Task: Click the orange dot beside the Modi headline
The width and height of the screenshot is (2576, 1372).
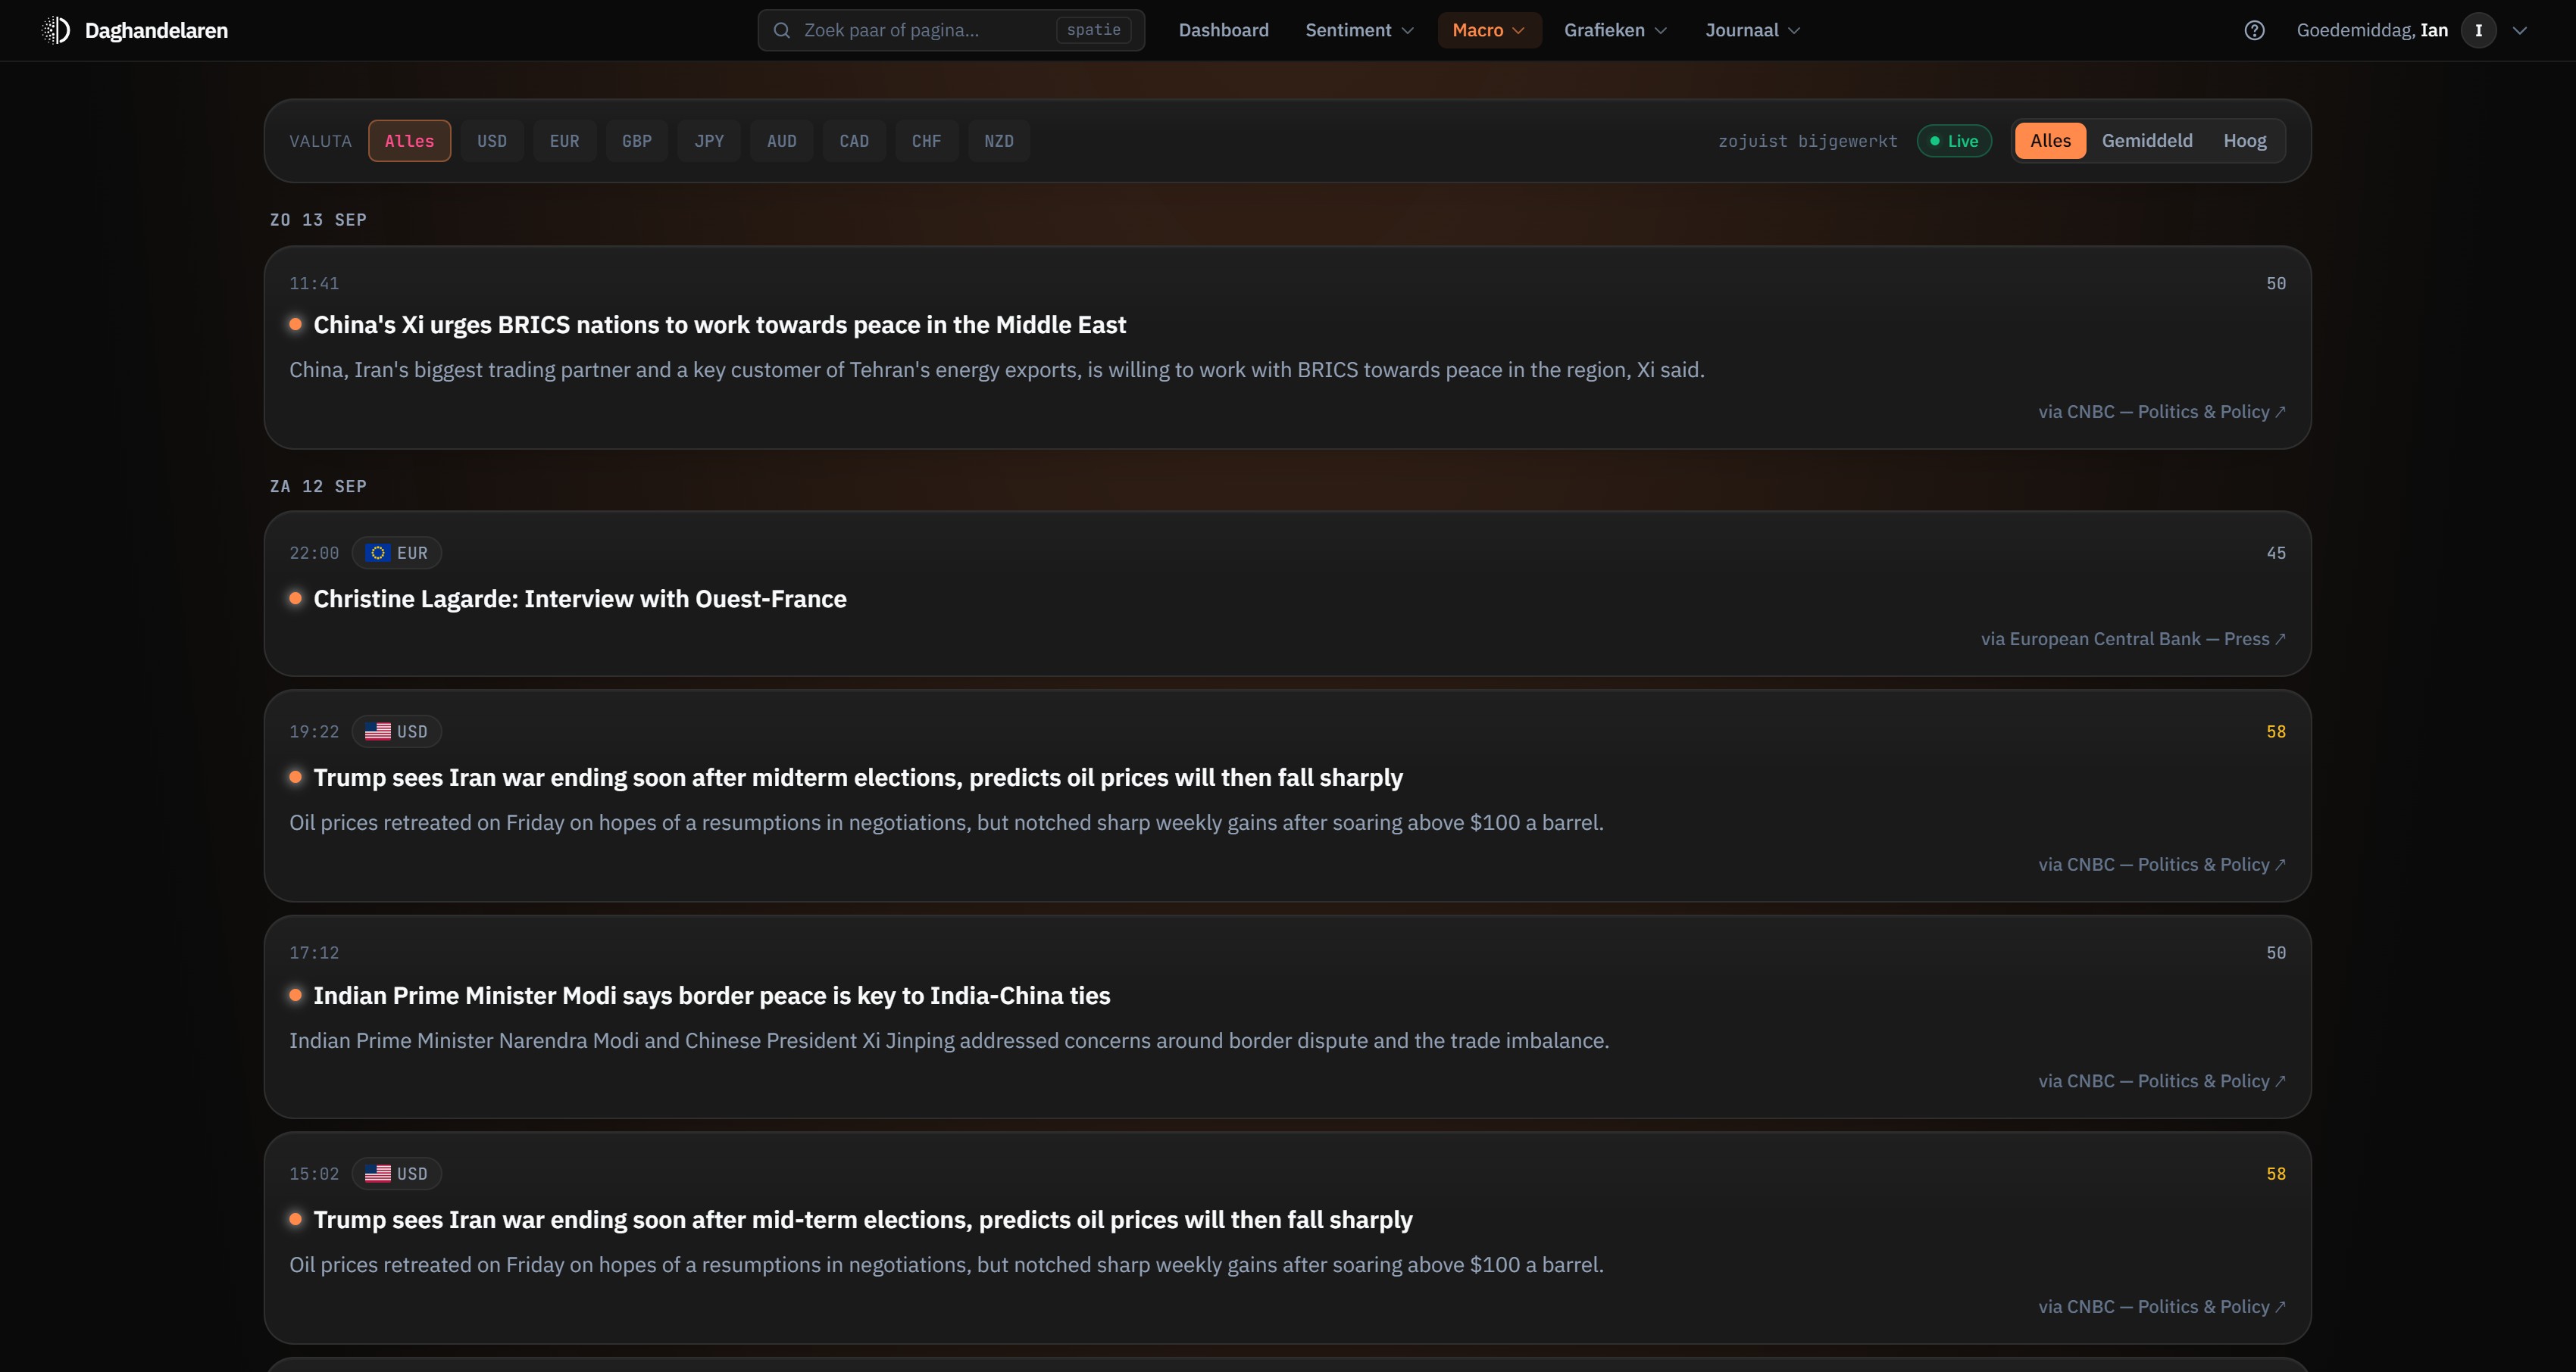Action: [295, 994]
